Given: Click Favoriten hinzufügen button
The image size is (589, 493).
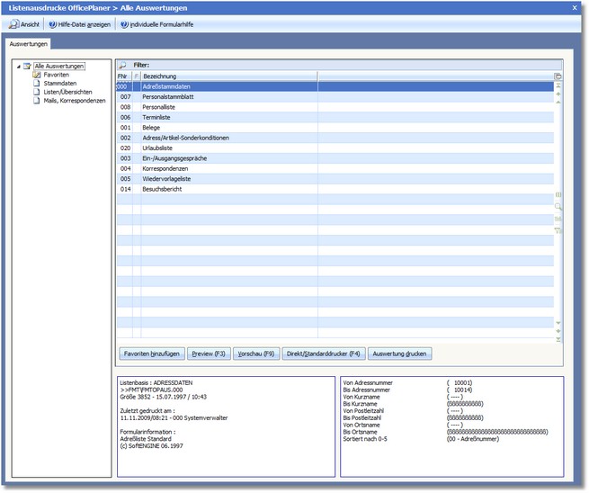Looking at the screenshot, I should click(150, 354).
